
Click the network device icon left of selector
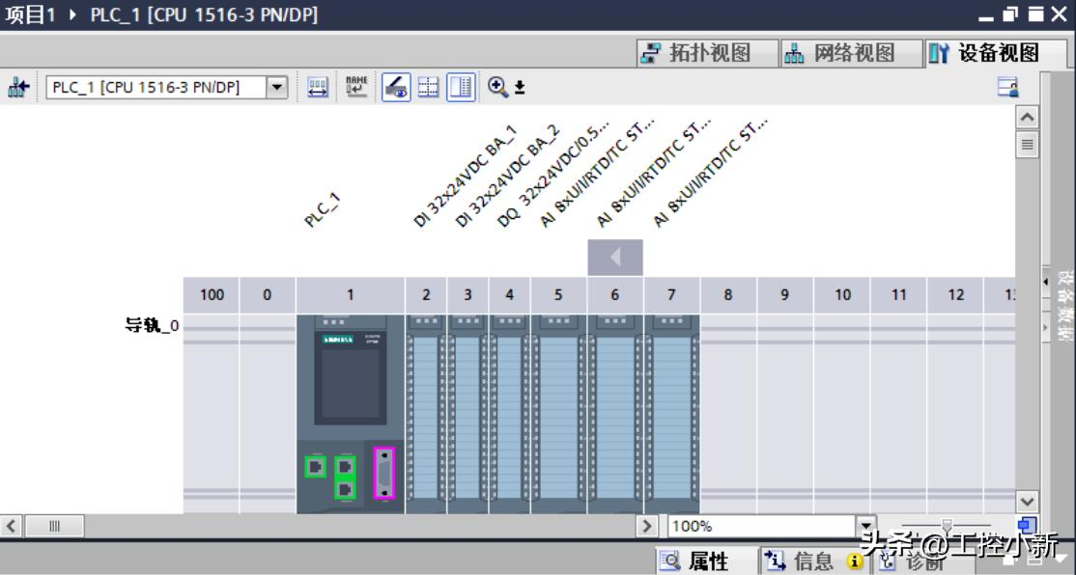point(17,87)
